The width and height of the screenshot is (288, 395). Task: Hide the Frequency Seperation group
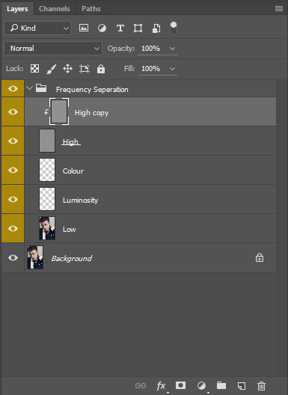(x=13, y=89)
